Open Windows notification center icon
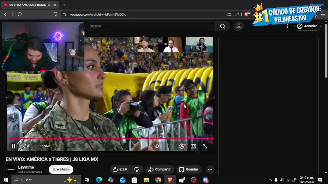 (320, 180)
